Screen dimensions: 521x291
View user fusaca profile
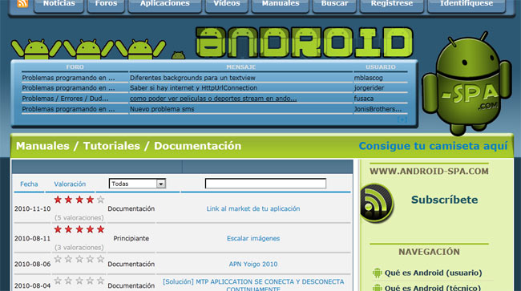click(364, 99)
